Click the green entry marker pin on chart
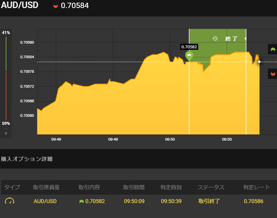This screenshot has height=218, width=277. (x=189, y=56)
